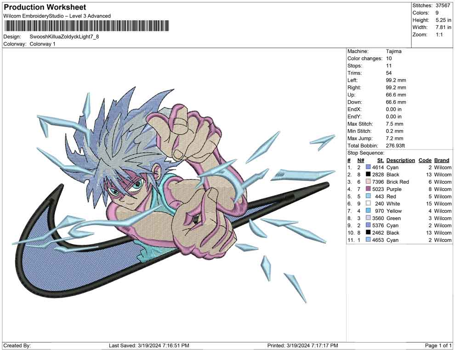Click the Width value 7.81 in
This screenshot has width=455, height=350.
tap(444, 27)
